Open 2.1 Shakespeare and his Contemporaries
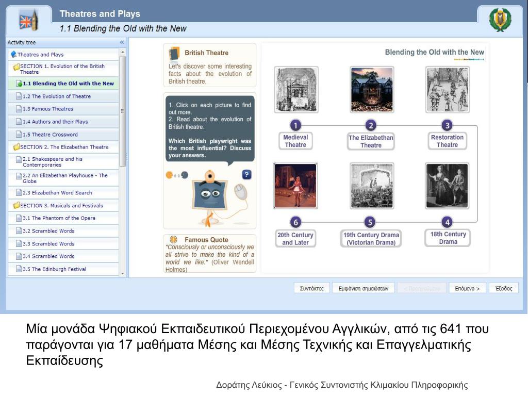Image resolution: width=528 pixels, height=396 pixels. (x=63, y=161)
